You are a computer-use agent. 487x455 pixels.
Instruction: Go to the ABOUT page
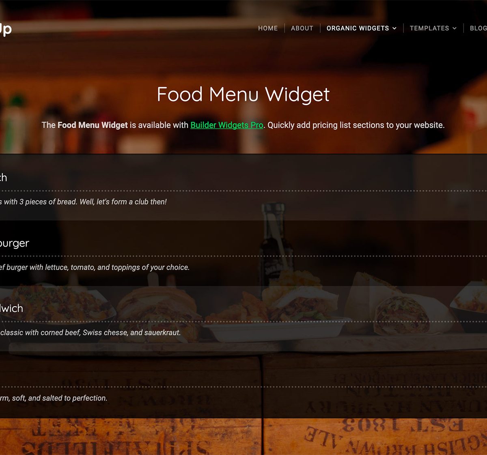click(302, 28)
